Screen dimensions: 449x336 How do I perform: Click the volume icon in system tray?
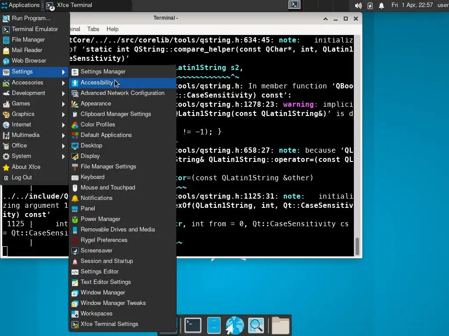coord(358,5)
